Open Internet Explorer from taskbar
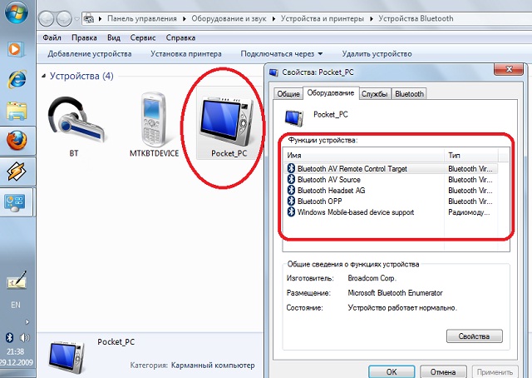 [x=17, y=80]
